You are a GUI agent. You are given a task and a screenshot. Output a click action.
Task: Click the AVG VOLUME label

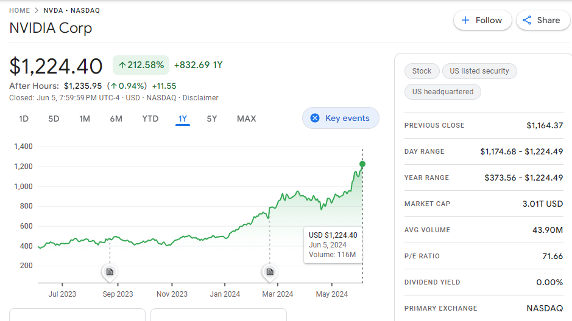pos(427,230)
